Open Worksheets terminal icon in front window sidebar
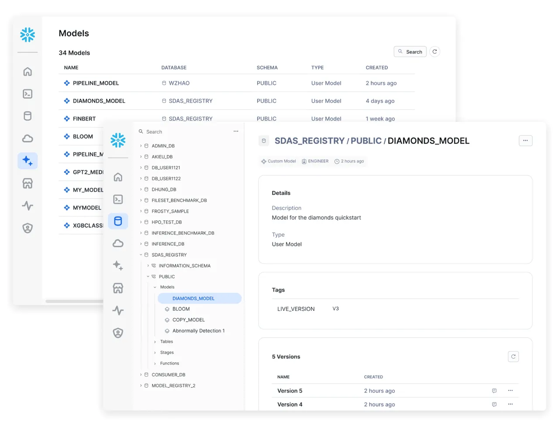Screen dimensions: 559x427 click(x=118, y=199)
